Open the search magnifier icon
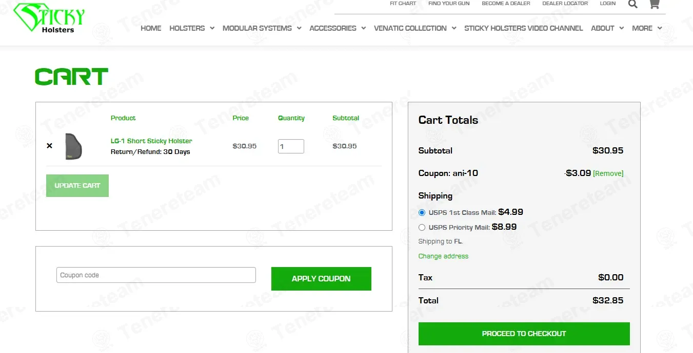The height and width of the screenshot is (353, 693). click(x=632, y=5)
